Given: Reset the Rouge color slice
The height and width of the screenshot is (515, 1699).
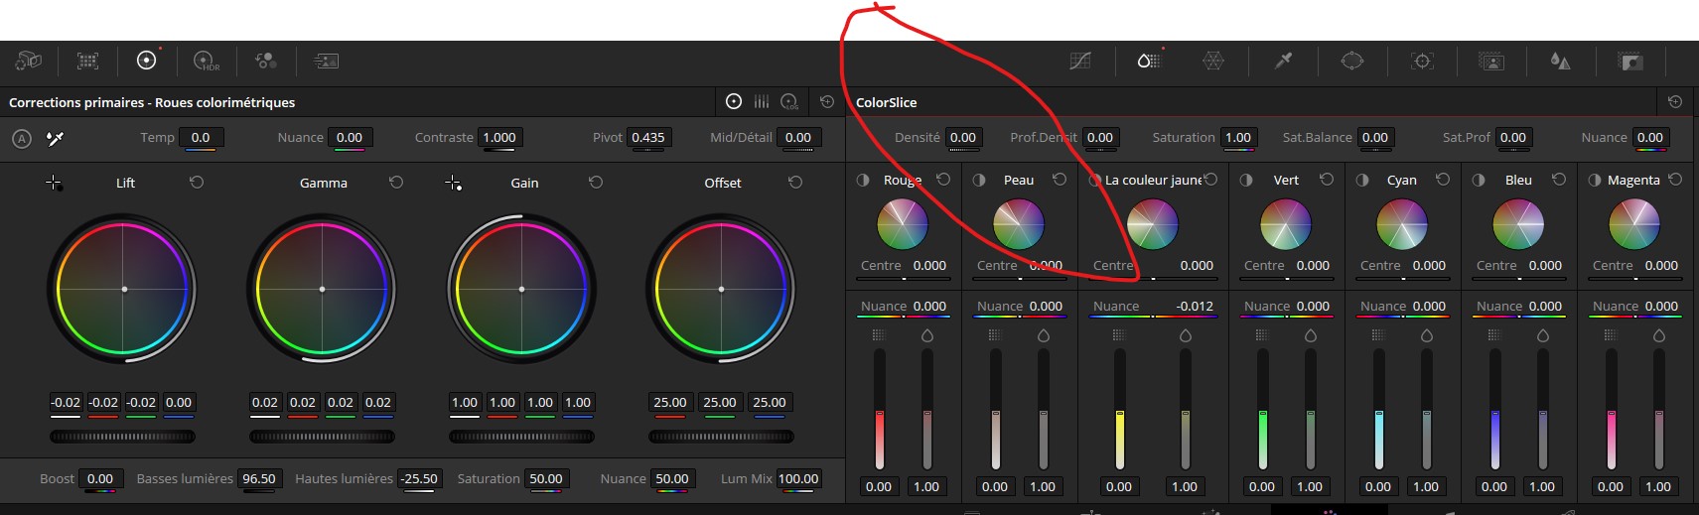Looking at the screenshot, I should coord(943,180).
